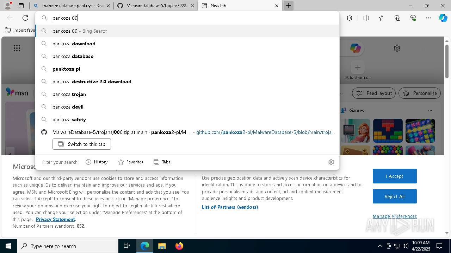Open clock and date flyout
This screenshot has height=253, width=451.
(x=421, y=246)
